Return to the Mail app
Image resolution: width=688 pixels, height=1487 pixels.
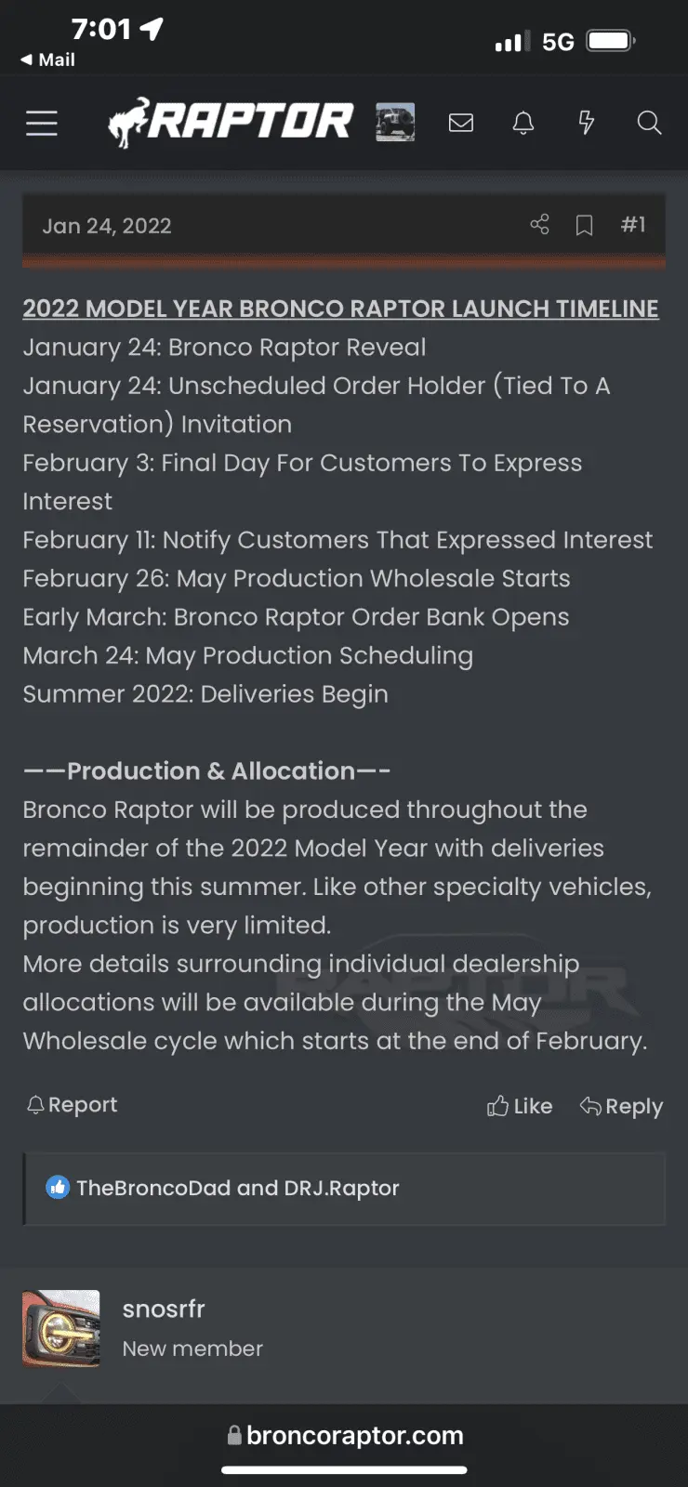(x=47, y=59)
